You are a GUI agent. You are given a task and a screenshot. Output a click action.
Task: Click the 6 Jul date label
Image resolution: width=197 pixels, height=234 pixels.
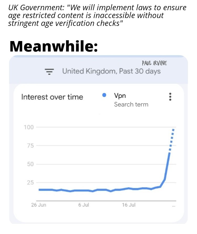[x=84, y=205]
